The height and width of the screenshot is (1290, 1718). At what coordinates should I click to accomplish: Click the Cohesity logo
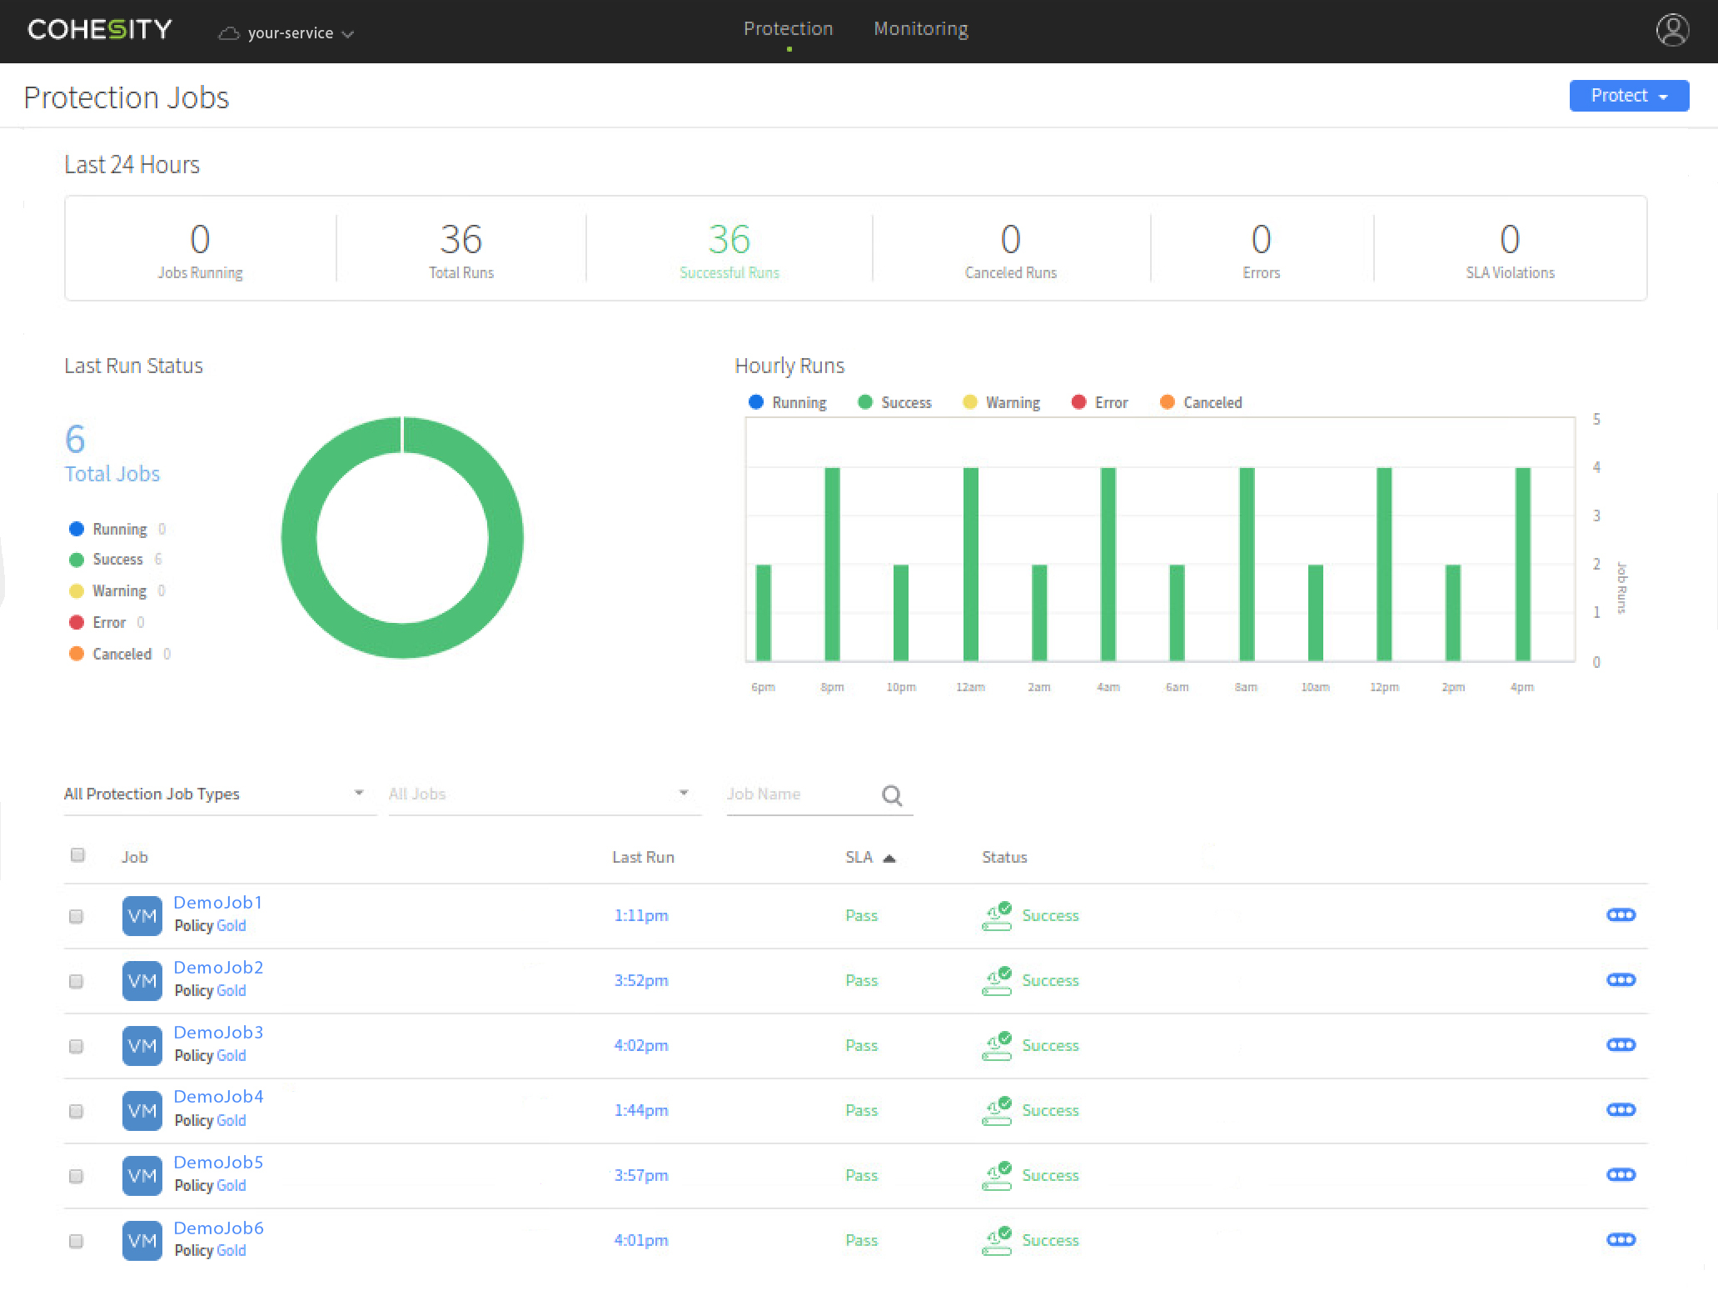pyautogui.click(x=98, y=29)
